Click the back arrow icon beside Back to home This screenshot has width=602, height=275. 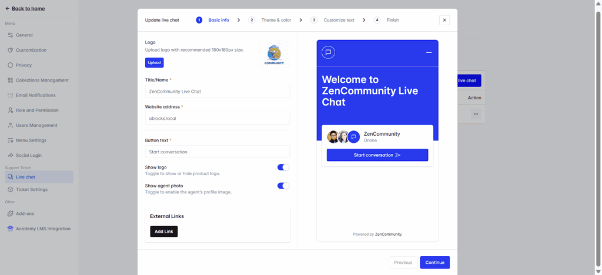coord(7,8)
